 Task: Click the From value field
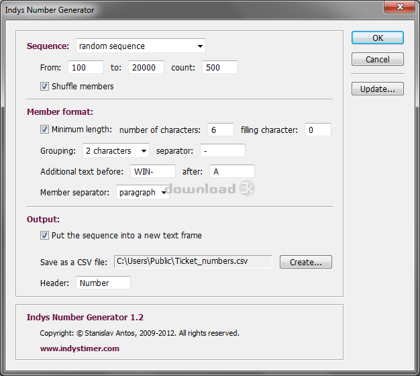pos(85,68)
